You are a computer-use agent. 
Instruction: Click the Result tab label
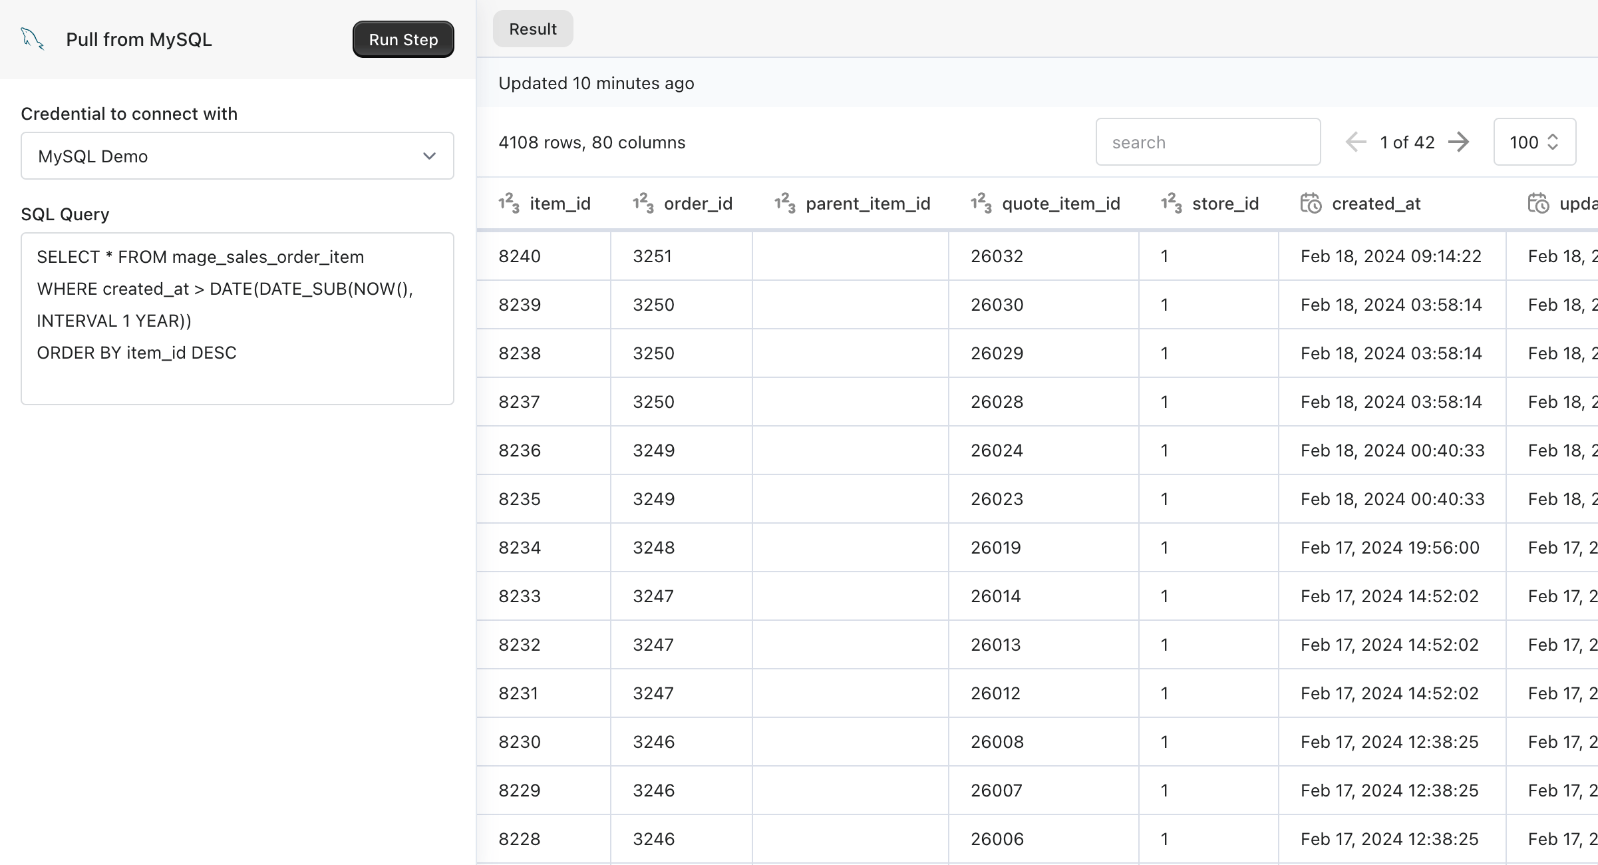click(532, 29)
